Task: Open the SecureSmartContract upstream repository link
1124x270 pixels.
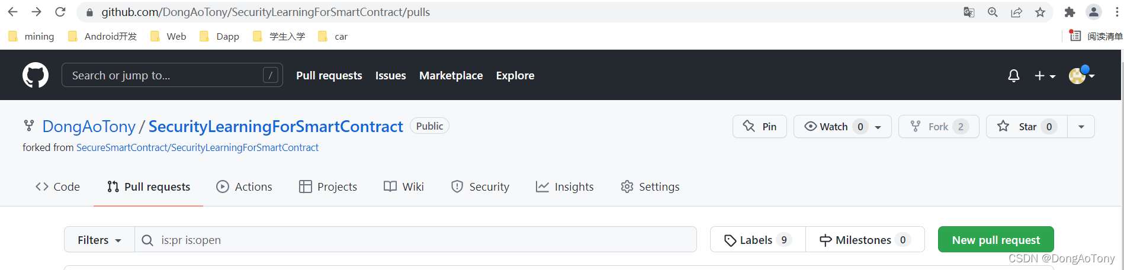Action: coord(197,147)
